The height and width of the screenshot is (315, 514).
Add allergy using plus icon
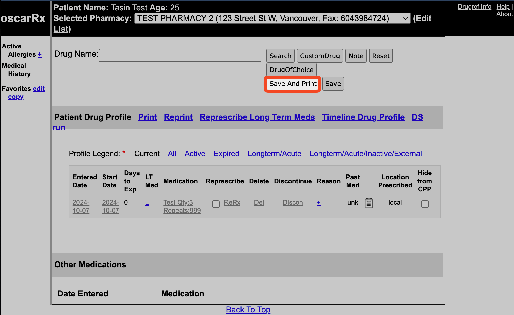40,55
